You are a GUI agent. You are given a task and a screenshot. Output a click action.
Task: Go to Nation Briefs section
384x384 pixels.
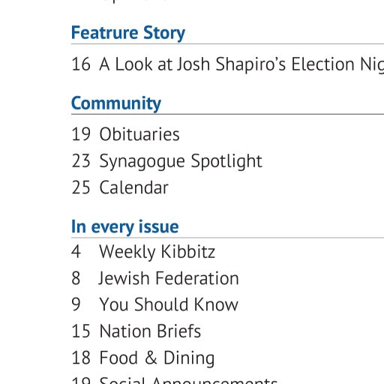[150, 331]
